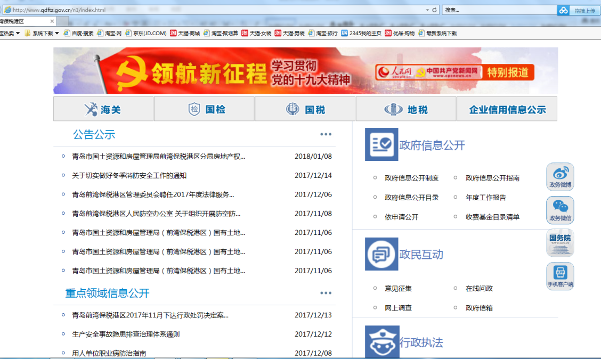This screenshot has height=359, width=601.
Task: Open the 系统下载 bookmarks folder dropdown
Action: pyautogui.click(x=42, y=33)
